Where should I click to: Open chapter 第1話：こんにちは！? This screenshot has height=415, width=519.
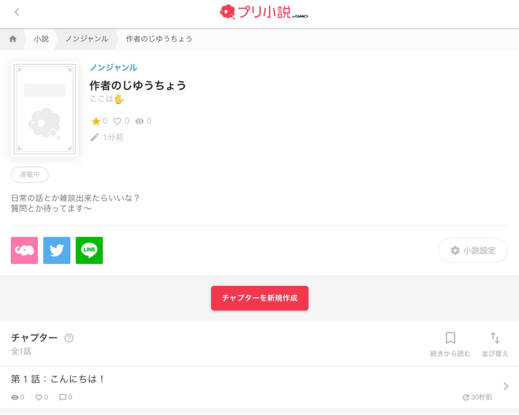click(x=58, y=379)
